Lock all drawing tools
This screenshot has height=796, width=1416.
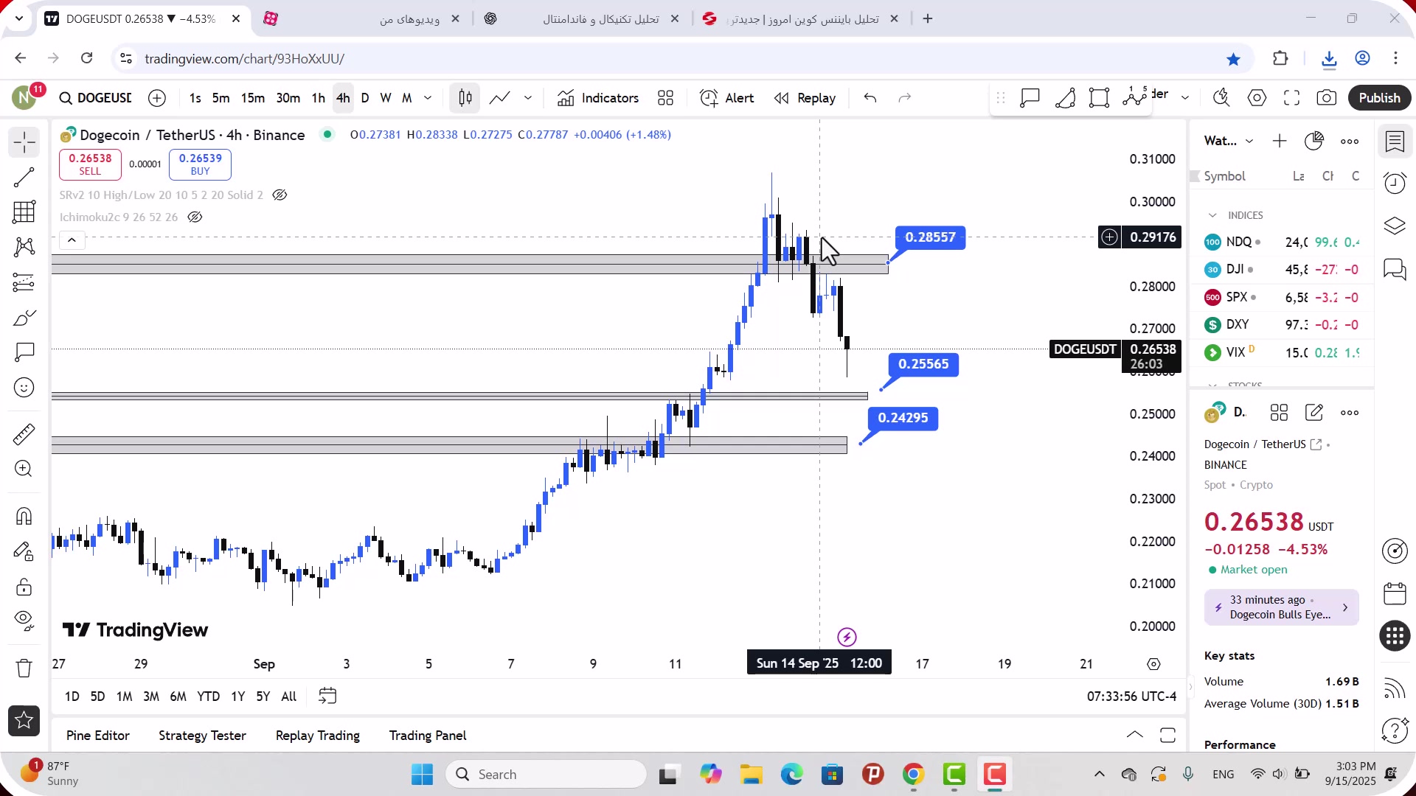tap(24, 587)
